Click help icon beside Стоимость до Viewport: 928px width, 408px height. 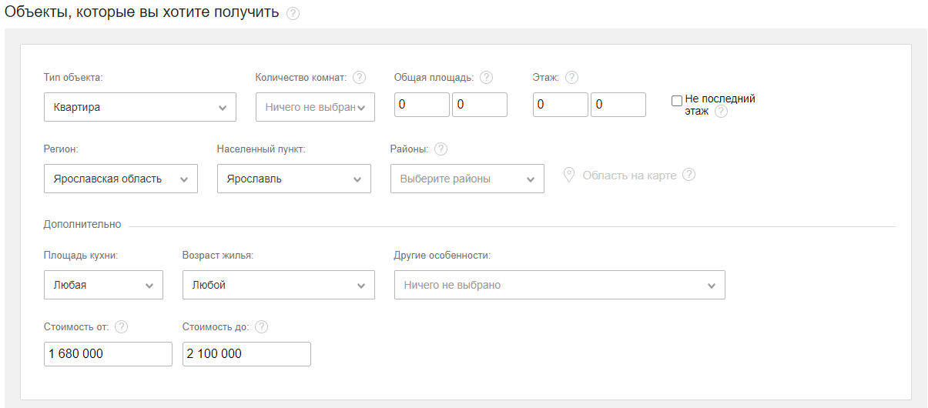[x=261, y=326]
